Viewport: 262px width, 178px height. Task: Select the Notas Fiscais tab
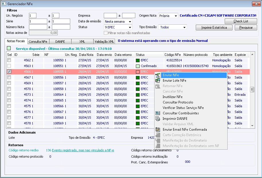click(16, 41)
